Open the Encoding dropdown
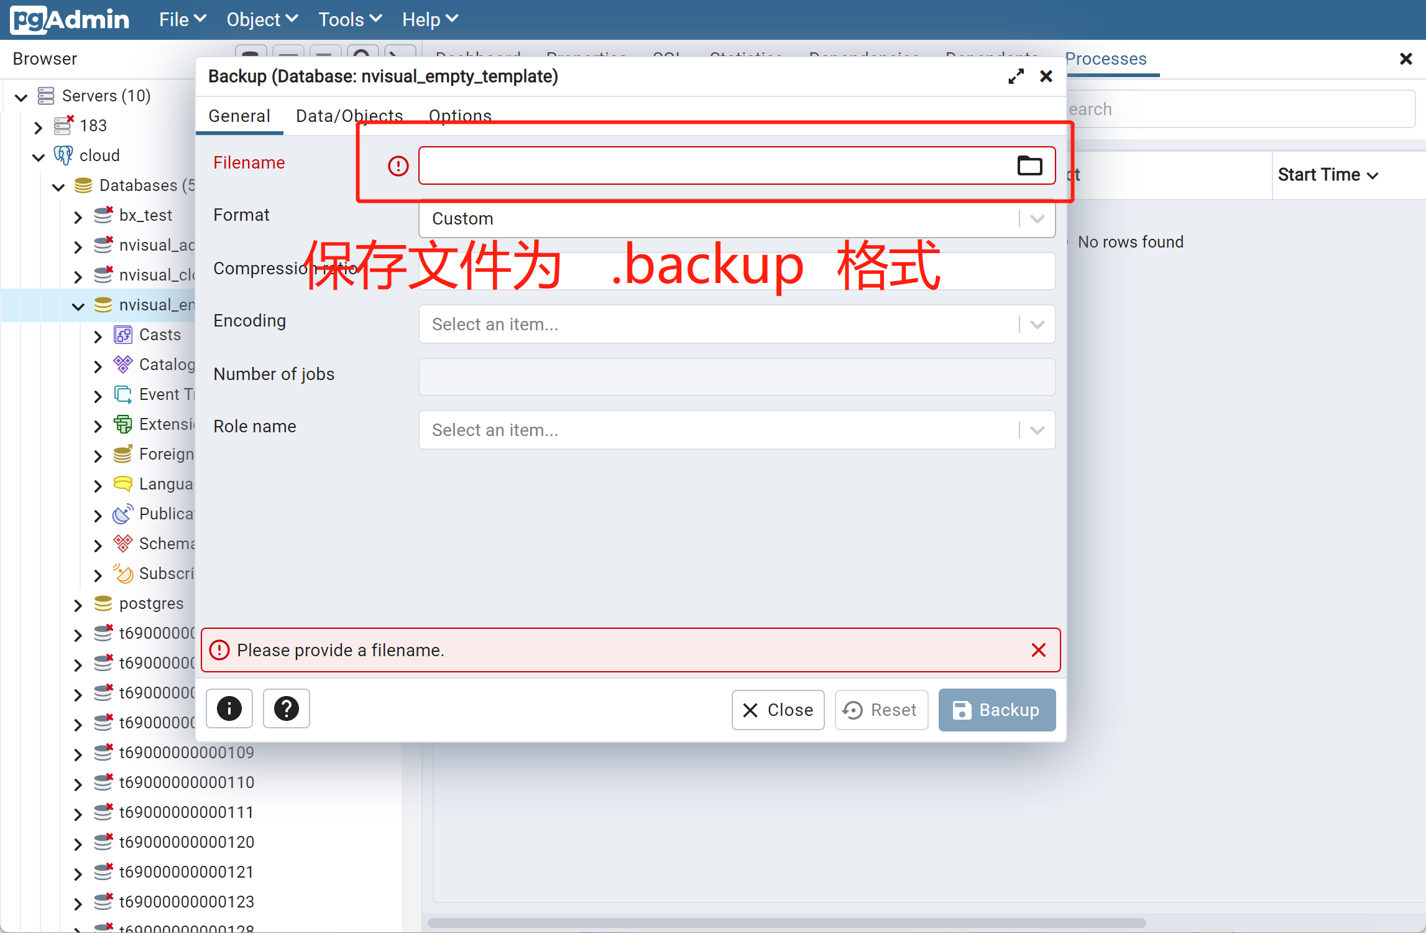Screen dimensions: 1426x933 (737, 324)
